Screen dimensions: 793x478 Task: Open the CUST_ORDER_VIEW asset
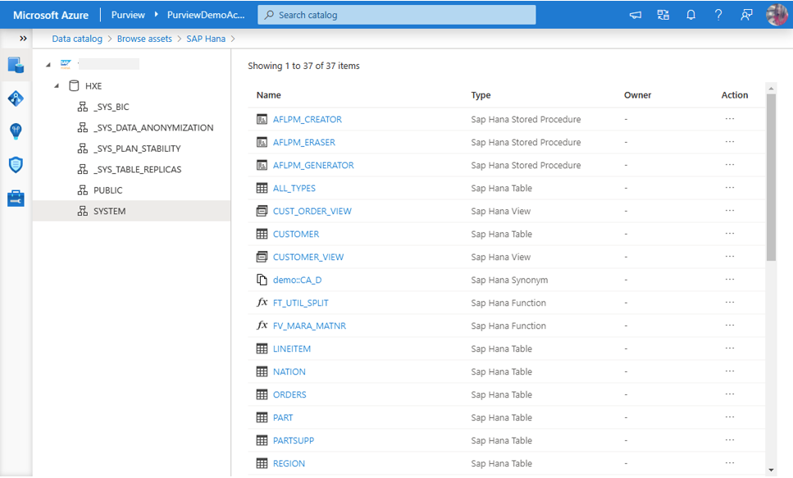pyautogui.click(x=312, y=212)
